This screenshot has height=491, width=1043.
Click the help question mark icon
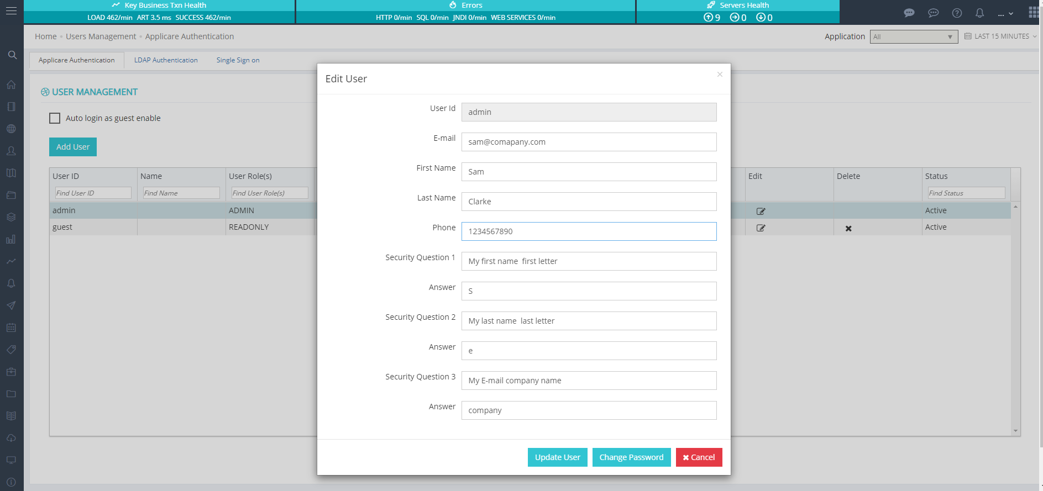[x=957, y=13]
